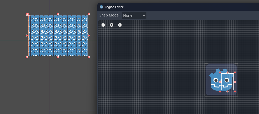Select the Godot logo texture in Region Editor

221,80
